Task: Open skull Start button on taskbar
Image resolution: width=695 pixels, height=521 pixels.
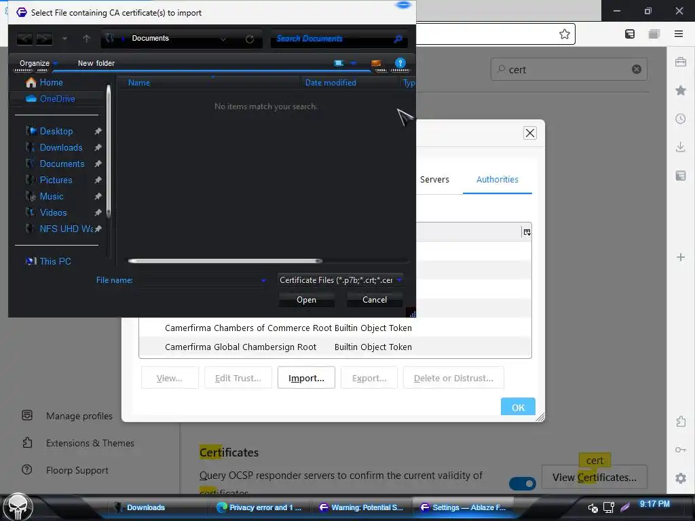Action: 18,507
